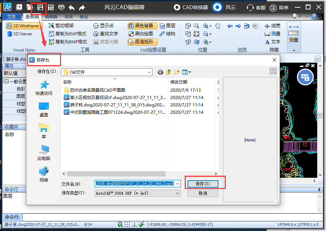Screen dimensions: 326x231
Task: Click 结构 structure button
Action: pyautogui.click(x=167, y=34)
